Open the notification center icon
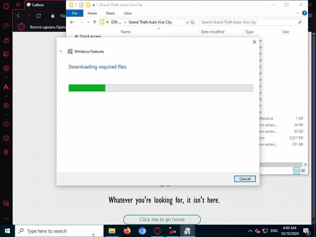Viewport: 316px width, 237px height. [x=306, y=231]
